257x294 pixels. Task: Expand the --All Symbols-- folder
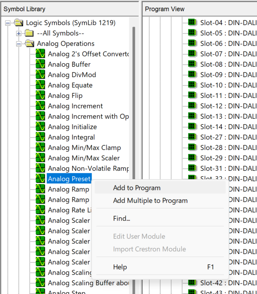pos(18,34)
